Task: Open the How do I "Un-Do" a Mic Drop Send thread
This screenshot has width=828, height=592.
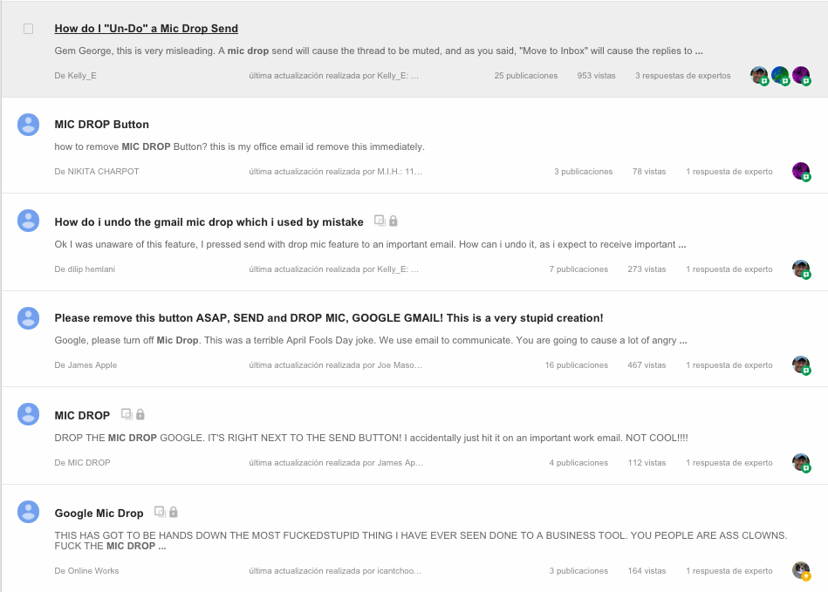Action: (x=147, y=29)
